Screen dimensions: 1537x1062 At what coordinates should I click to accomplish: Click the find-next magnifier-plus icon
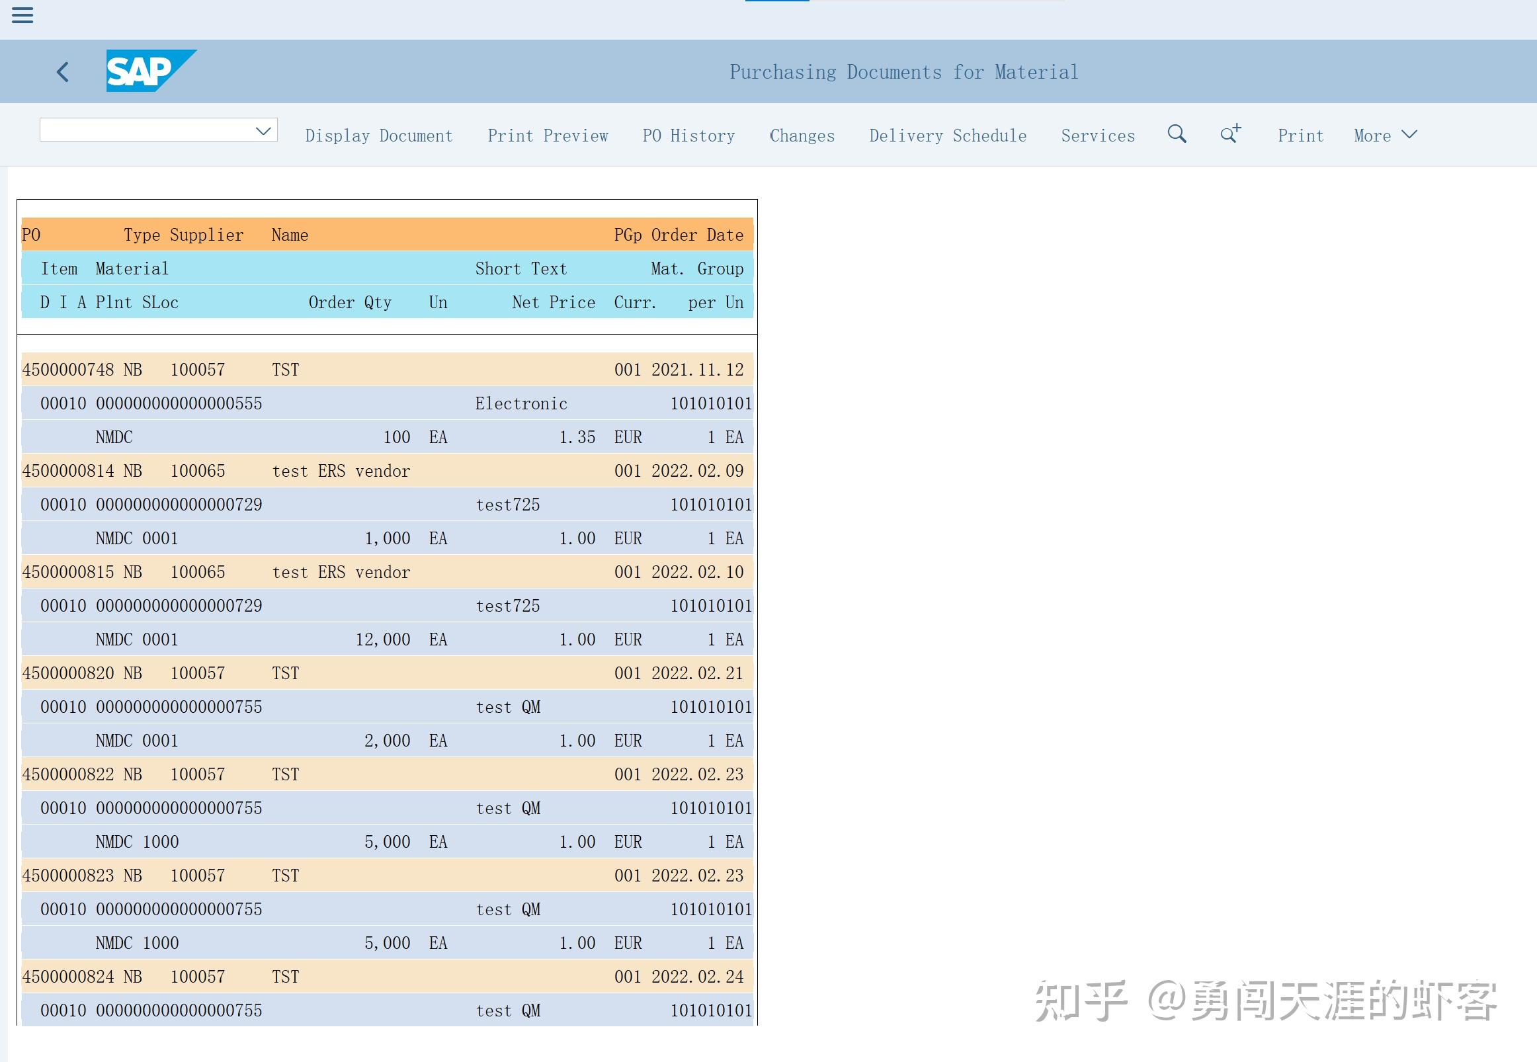(x=1230, y=134)
